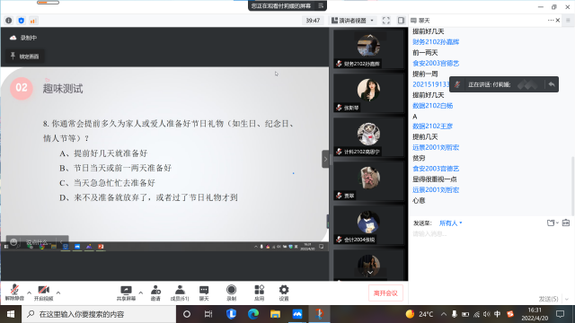Click sender name 财务2102孙嘉辉 in chat
The image size is (575, 323).
tap(436, 42)
